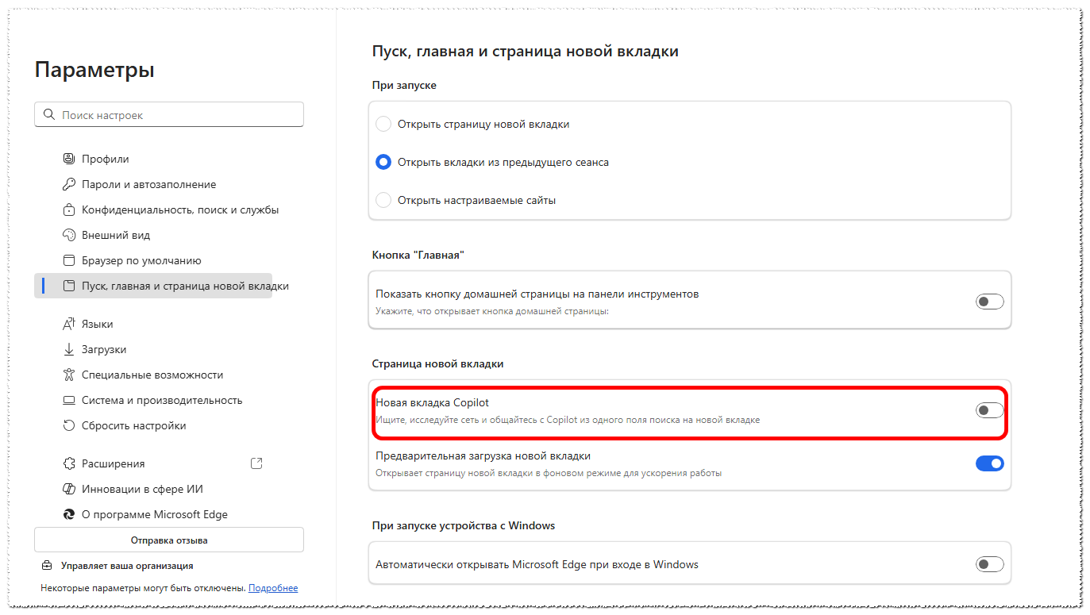Click the Сбросить настройки reset icon

[x=68, y=425]
